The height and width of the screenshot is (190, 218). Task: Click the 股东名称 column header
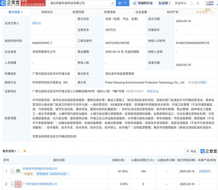click(x=59, y=160)
